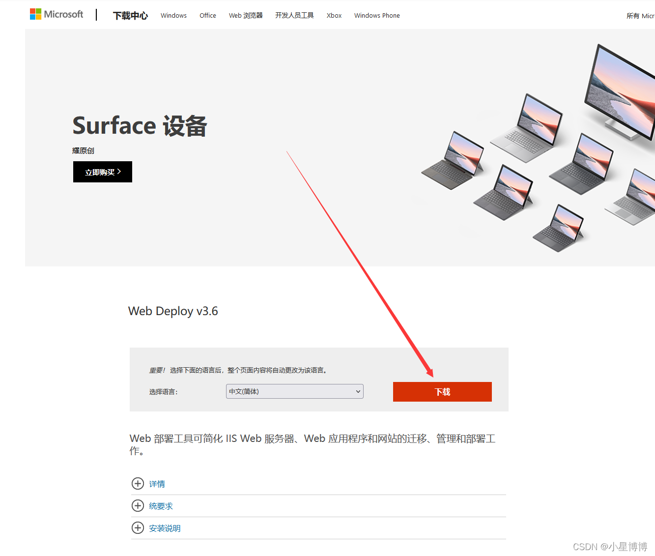Open the 安装说明 link
This screenshot has width=655, height=556.
point(165,528)
